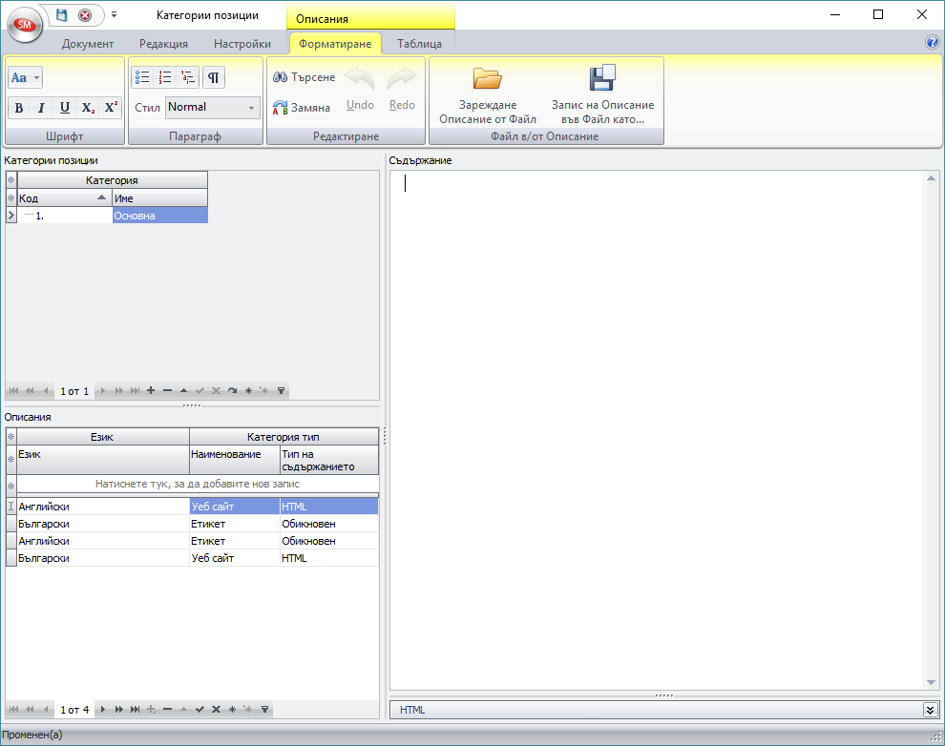945x746 pixels.
Task: Jump to next page in Описания navigator
Action: (x=118, y=709)
